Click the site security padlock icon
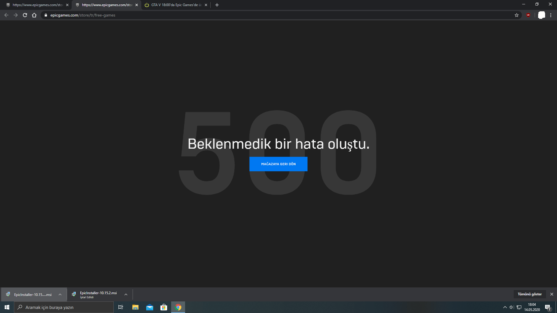The height and width of the screenshot is (313, 557). pos(46,15)
